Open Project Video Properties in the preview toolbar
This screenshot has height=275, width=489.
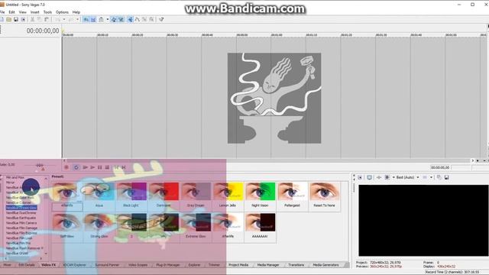[x=360, y=177]
